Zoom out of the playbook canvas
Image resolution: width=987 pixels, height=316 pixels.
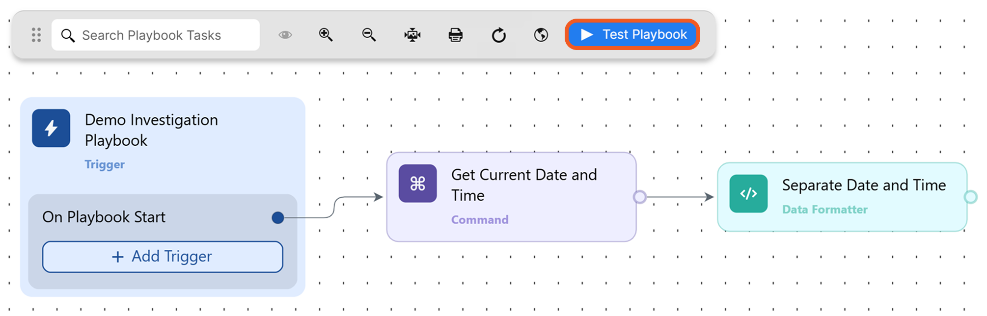369,35
